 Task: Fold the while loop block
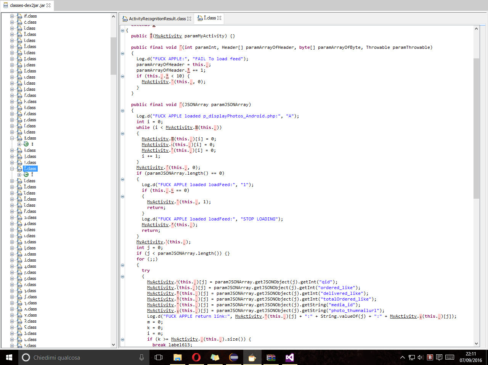pos(123,133)
